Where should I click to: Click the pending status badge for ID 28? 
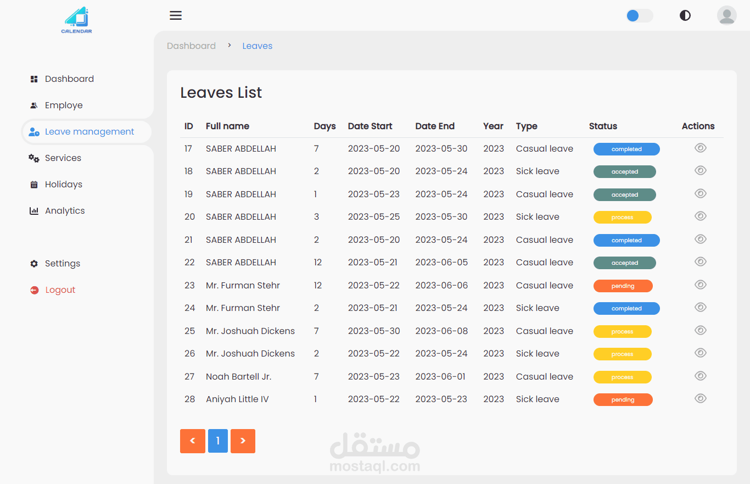click(x=623, y=400)
